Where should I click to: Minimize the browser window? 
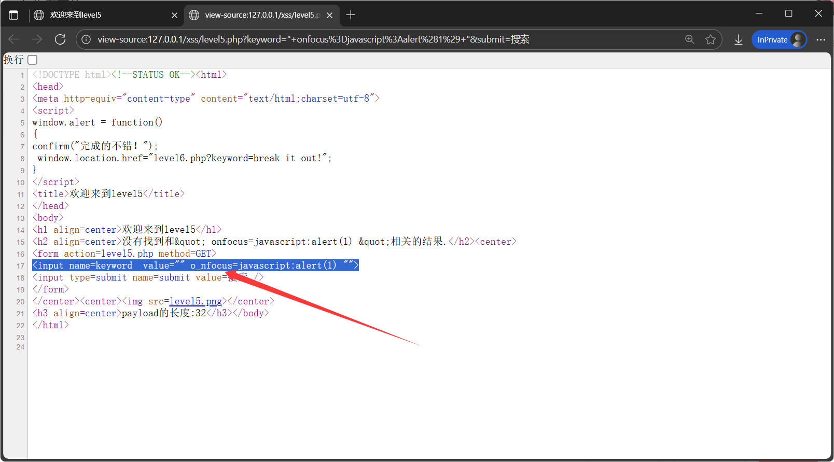tap(759, 13)
